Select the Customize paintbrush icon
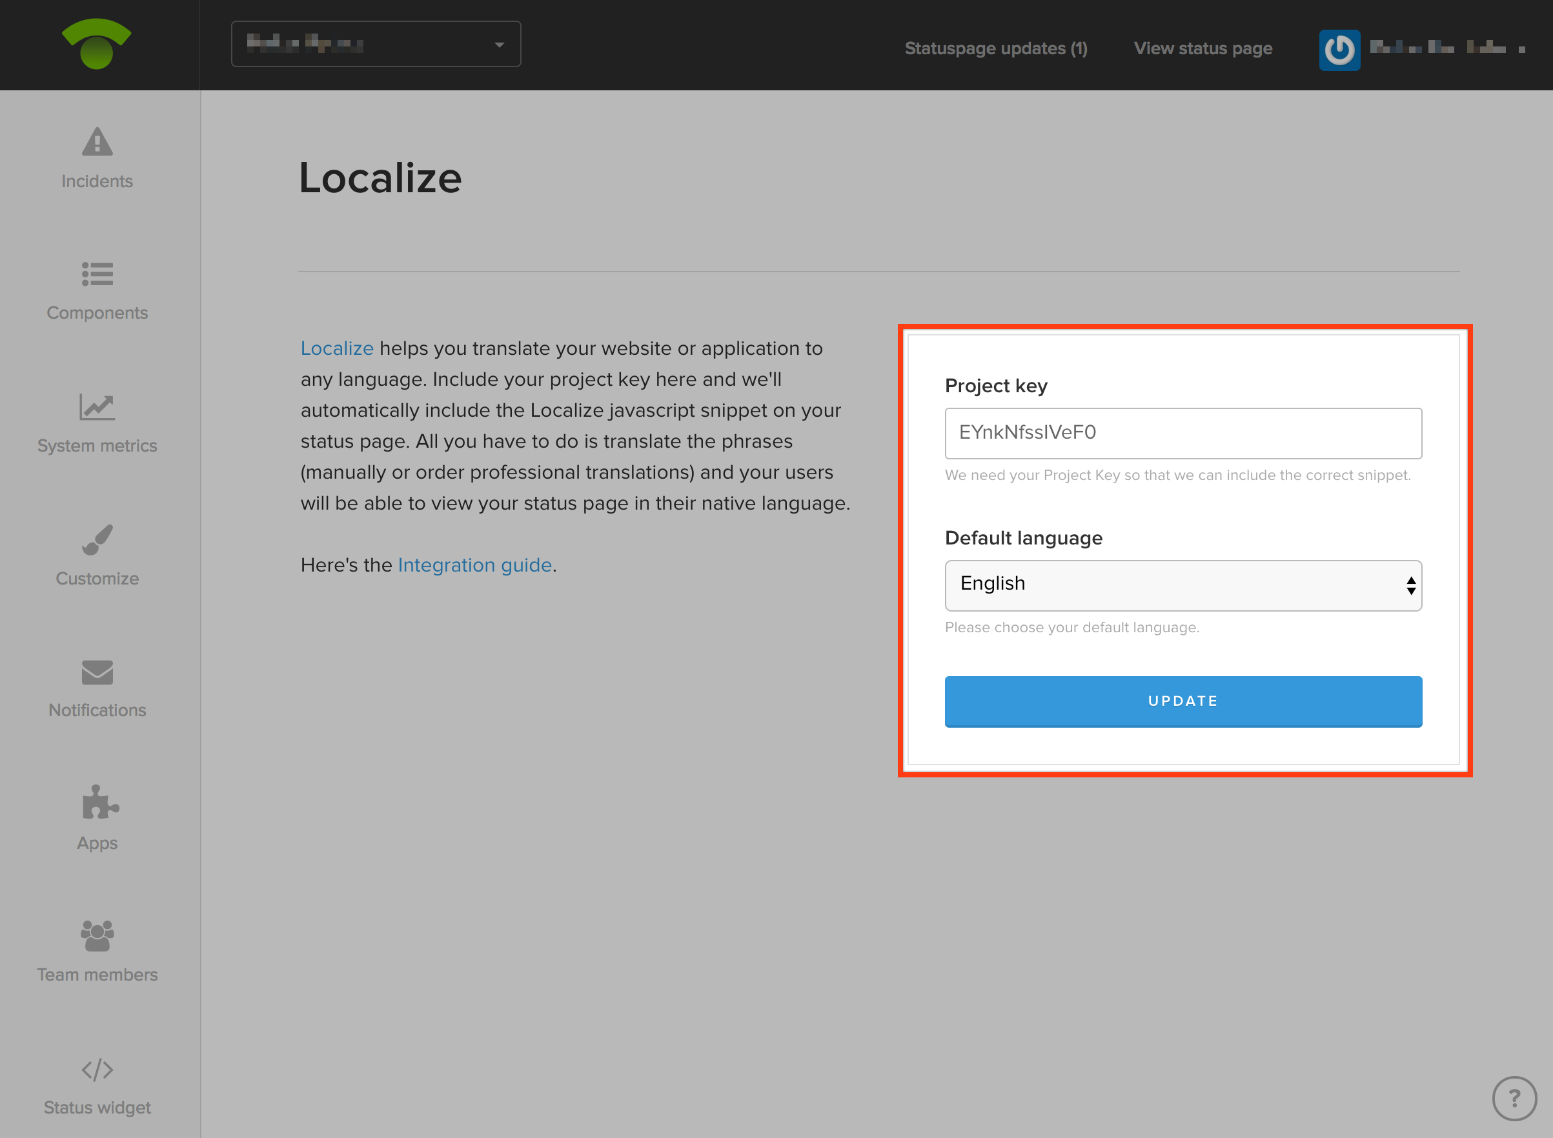This screenshot has height=1138, width=1553. [97, 539]
